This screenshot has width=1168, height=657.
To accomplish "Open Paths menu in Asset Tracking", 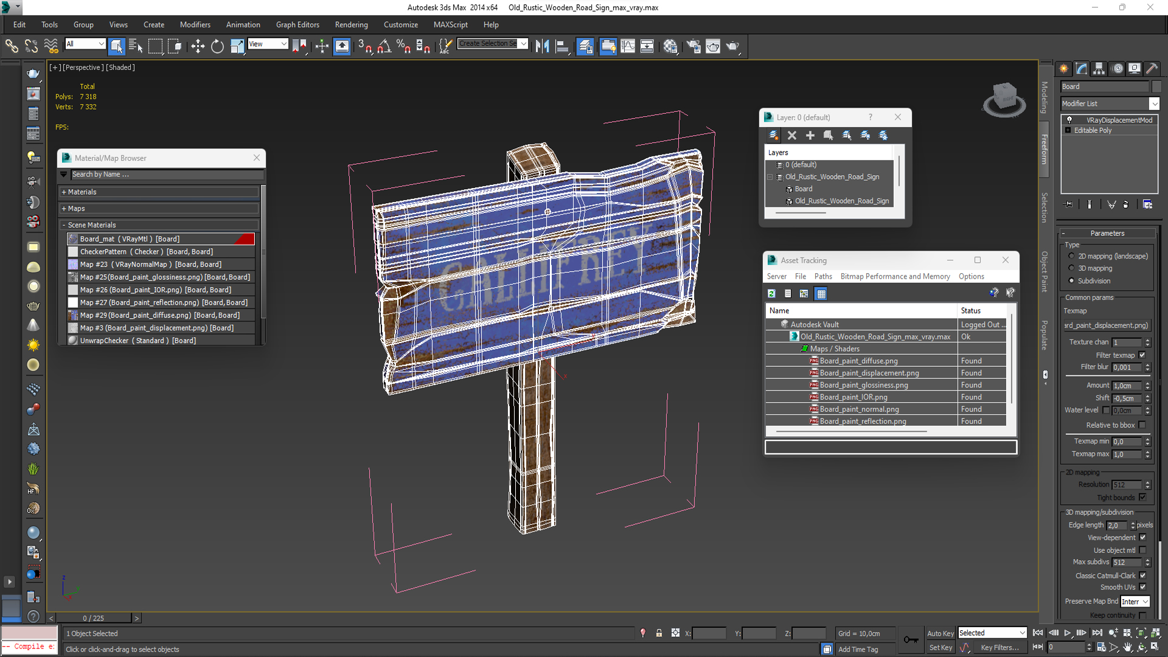I will click(x=823, y=276).
